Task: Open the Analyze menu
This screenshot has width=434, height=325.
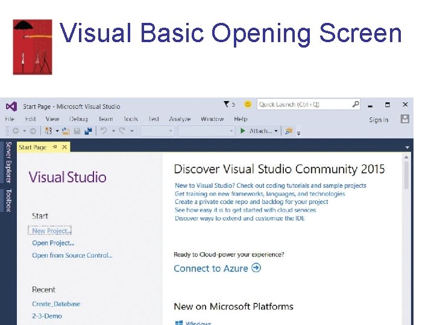Action: [180, 119]
